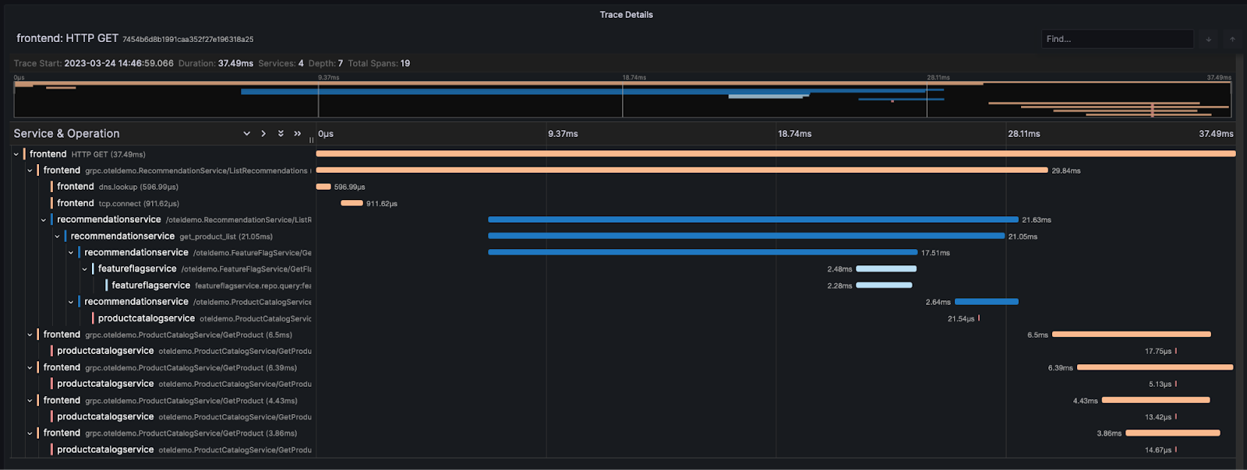Viewport: 1247px width, 470px height.
Task: Click inside the Find search field
Action: pos(1116,39)
